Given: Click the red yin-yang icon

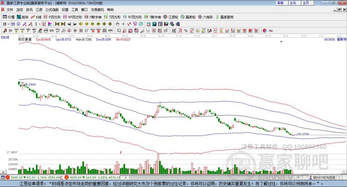Looking at the screenshot, I should point(265,31).
